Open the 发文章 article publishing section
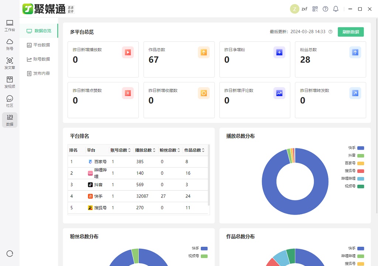 (10, 64)
